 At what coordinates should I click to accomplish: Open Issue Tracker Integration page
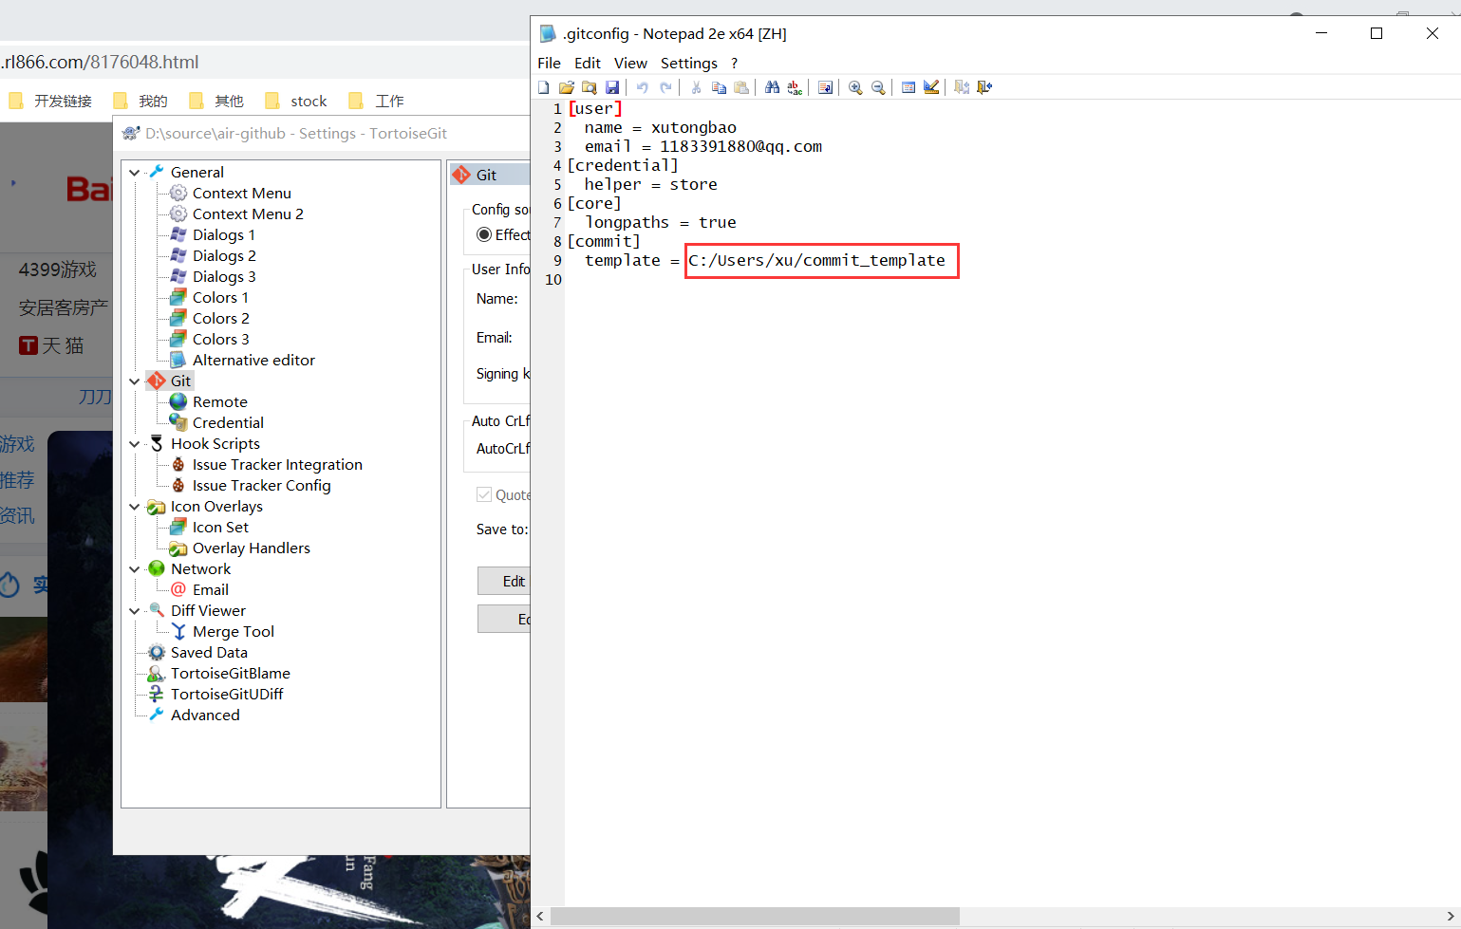pos(277,465)
